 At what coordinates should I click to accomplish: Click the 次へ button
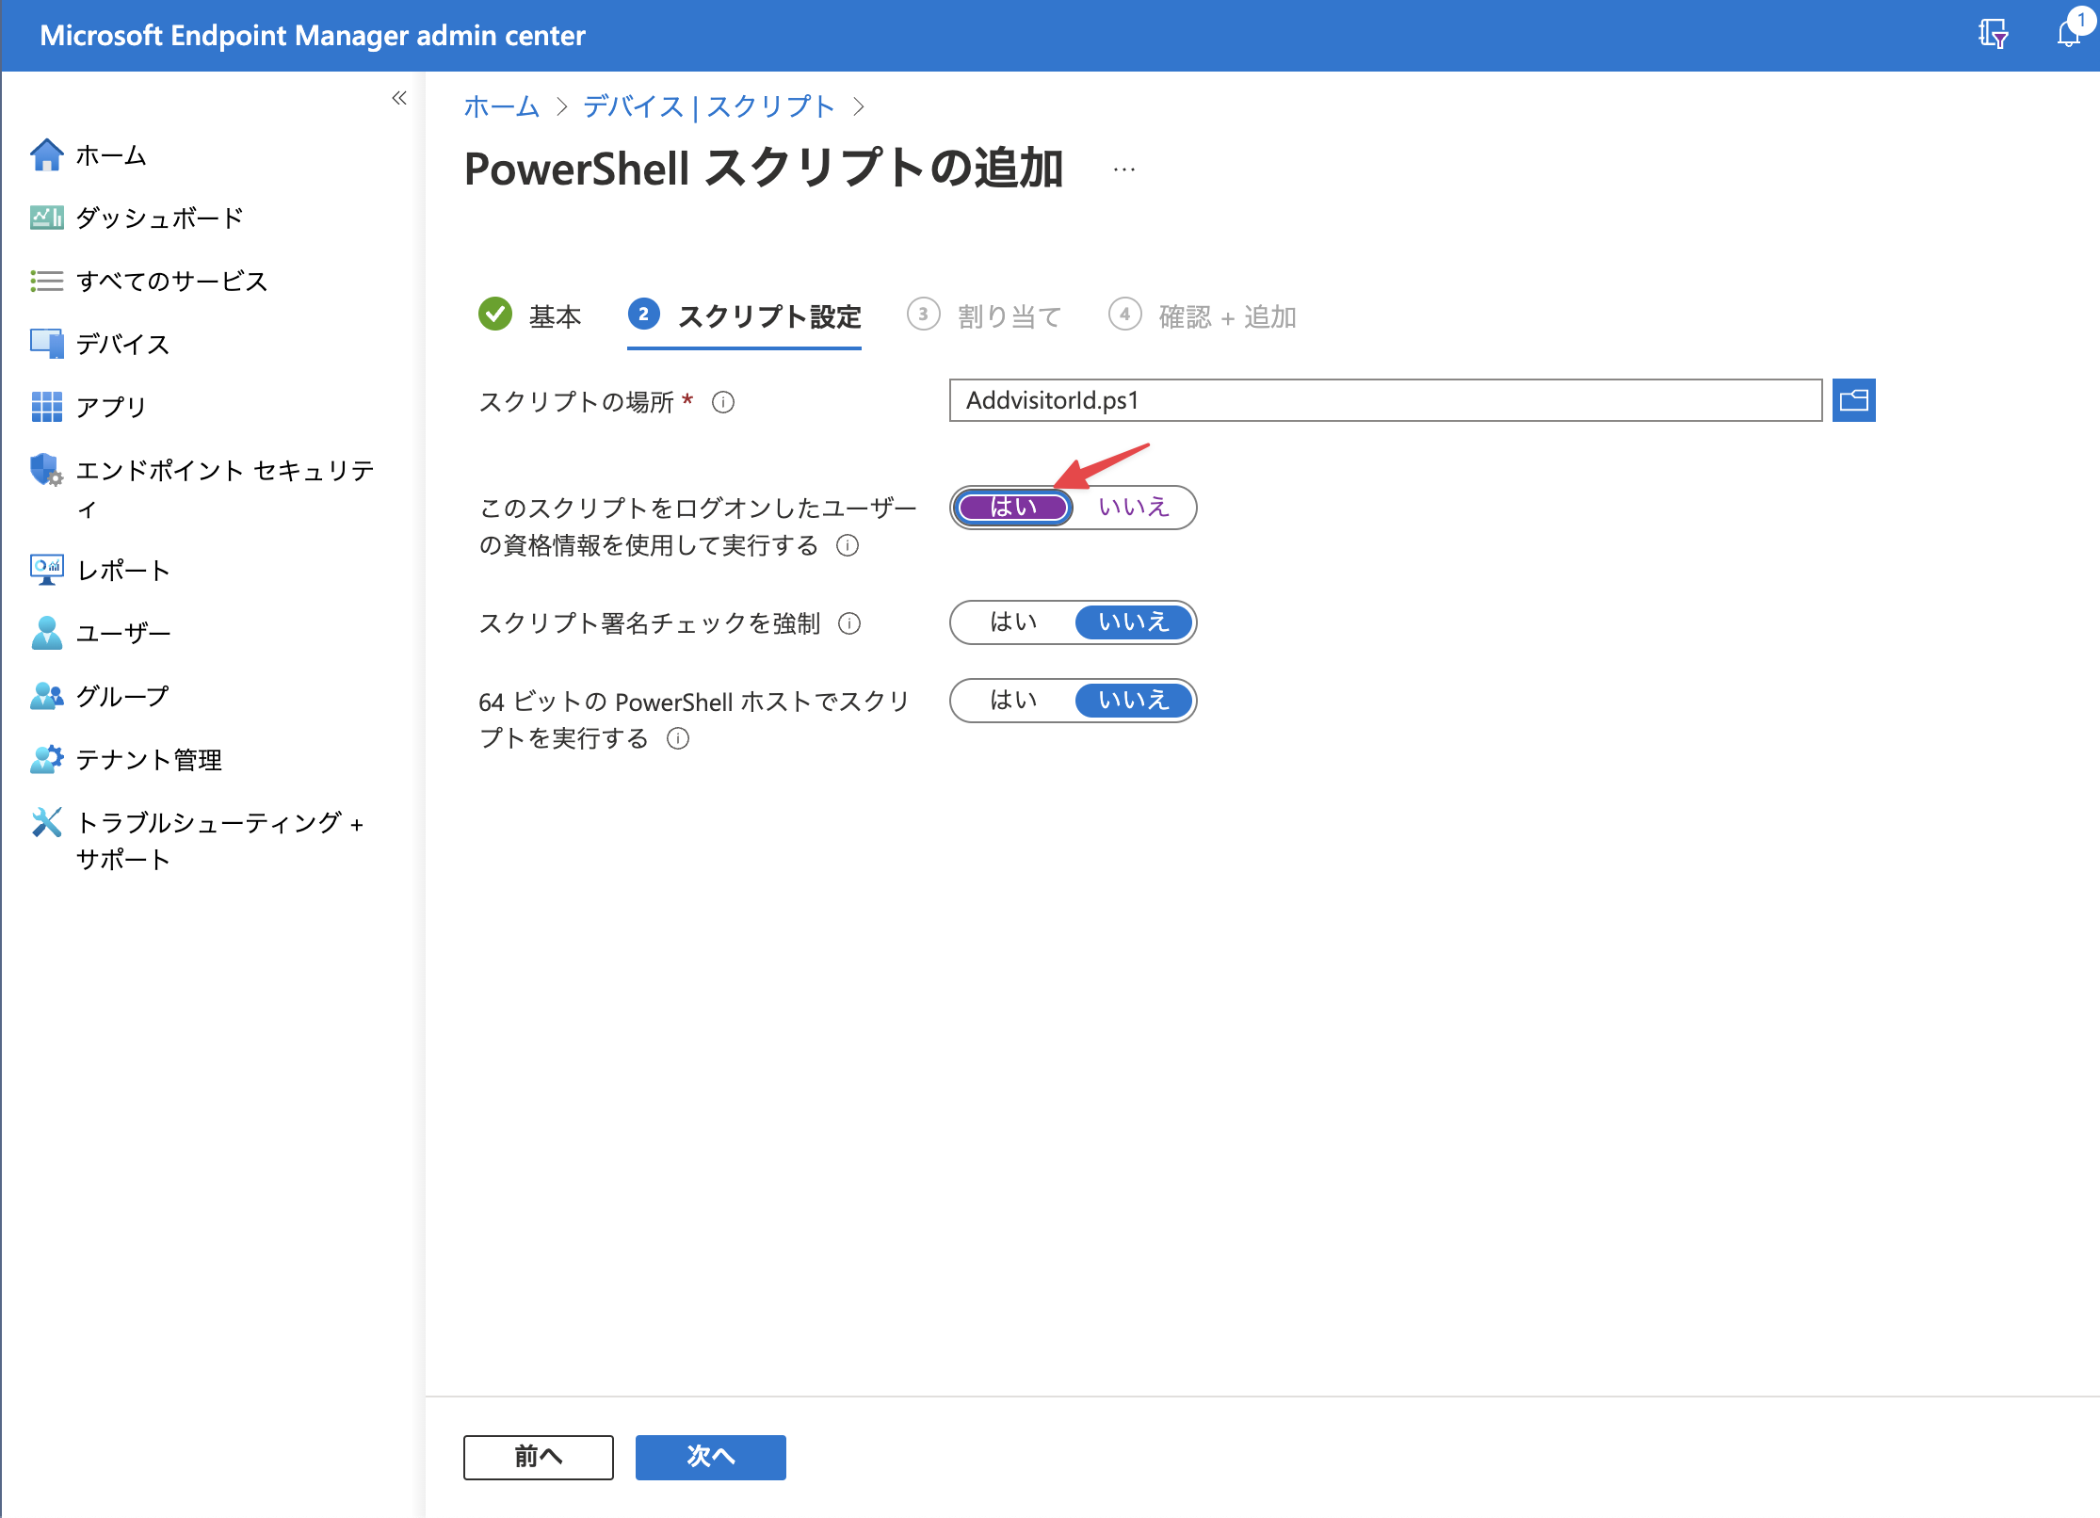coord(710,1456)
